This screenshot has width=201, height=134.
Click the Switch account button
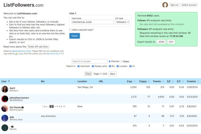coord(189,5)
